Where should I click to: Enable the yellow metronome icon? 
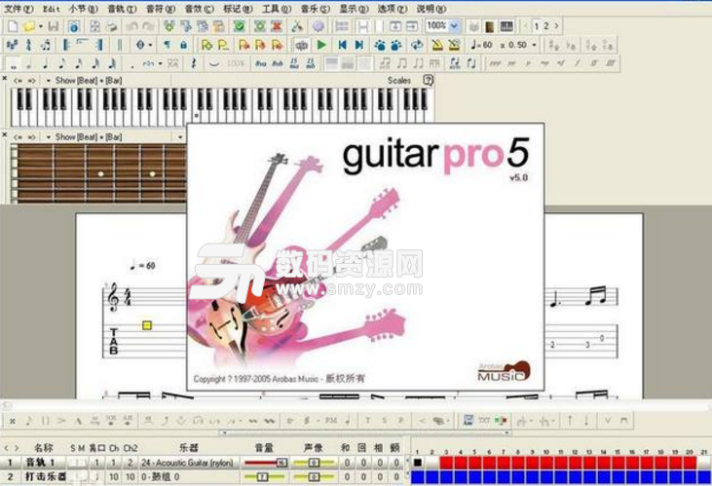pos(436,45)
